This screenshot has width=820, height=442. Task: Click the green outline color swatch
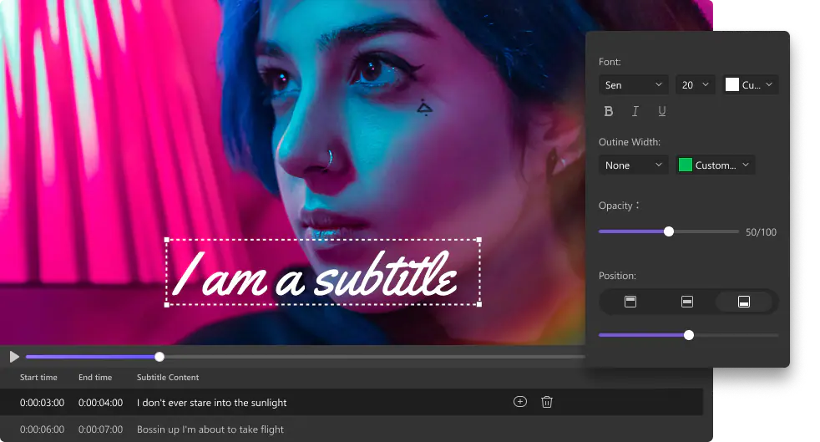685,165
